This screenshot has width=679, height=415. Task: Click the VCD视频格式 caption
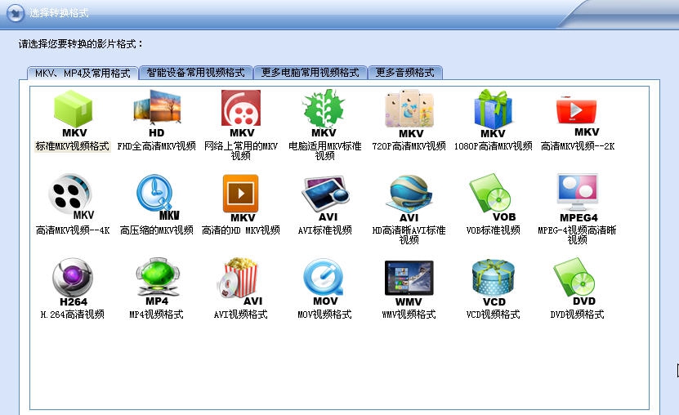coord(493,315)
